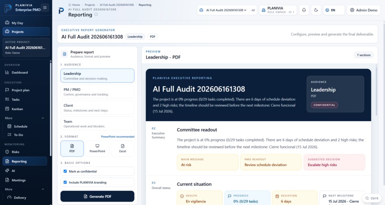The image size is (385, 205).
Task: Open Ctrl K search button
Action: (x=372, y=198)
